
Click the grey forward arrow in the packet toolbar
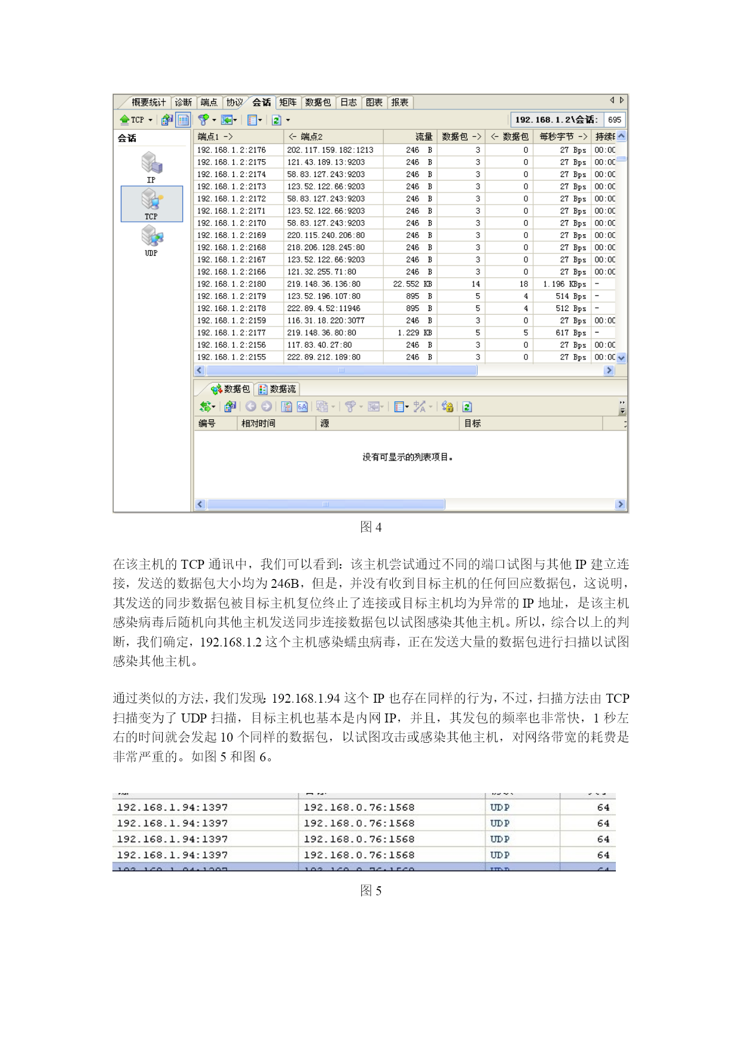pyautogui.click(x=267, y=407)
